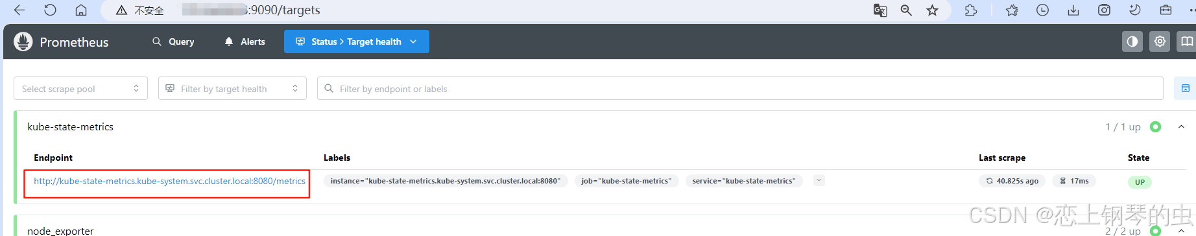
Task: Open the Alerts page
Action: click(x=245, y=41)
